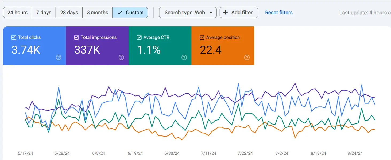Open help icon on Average position card
This screenshot has width=391, height=160.
(247, 58)
